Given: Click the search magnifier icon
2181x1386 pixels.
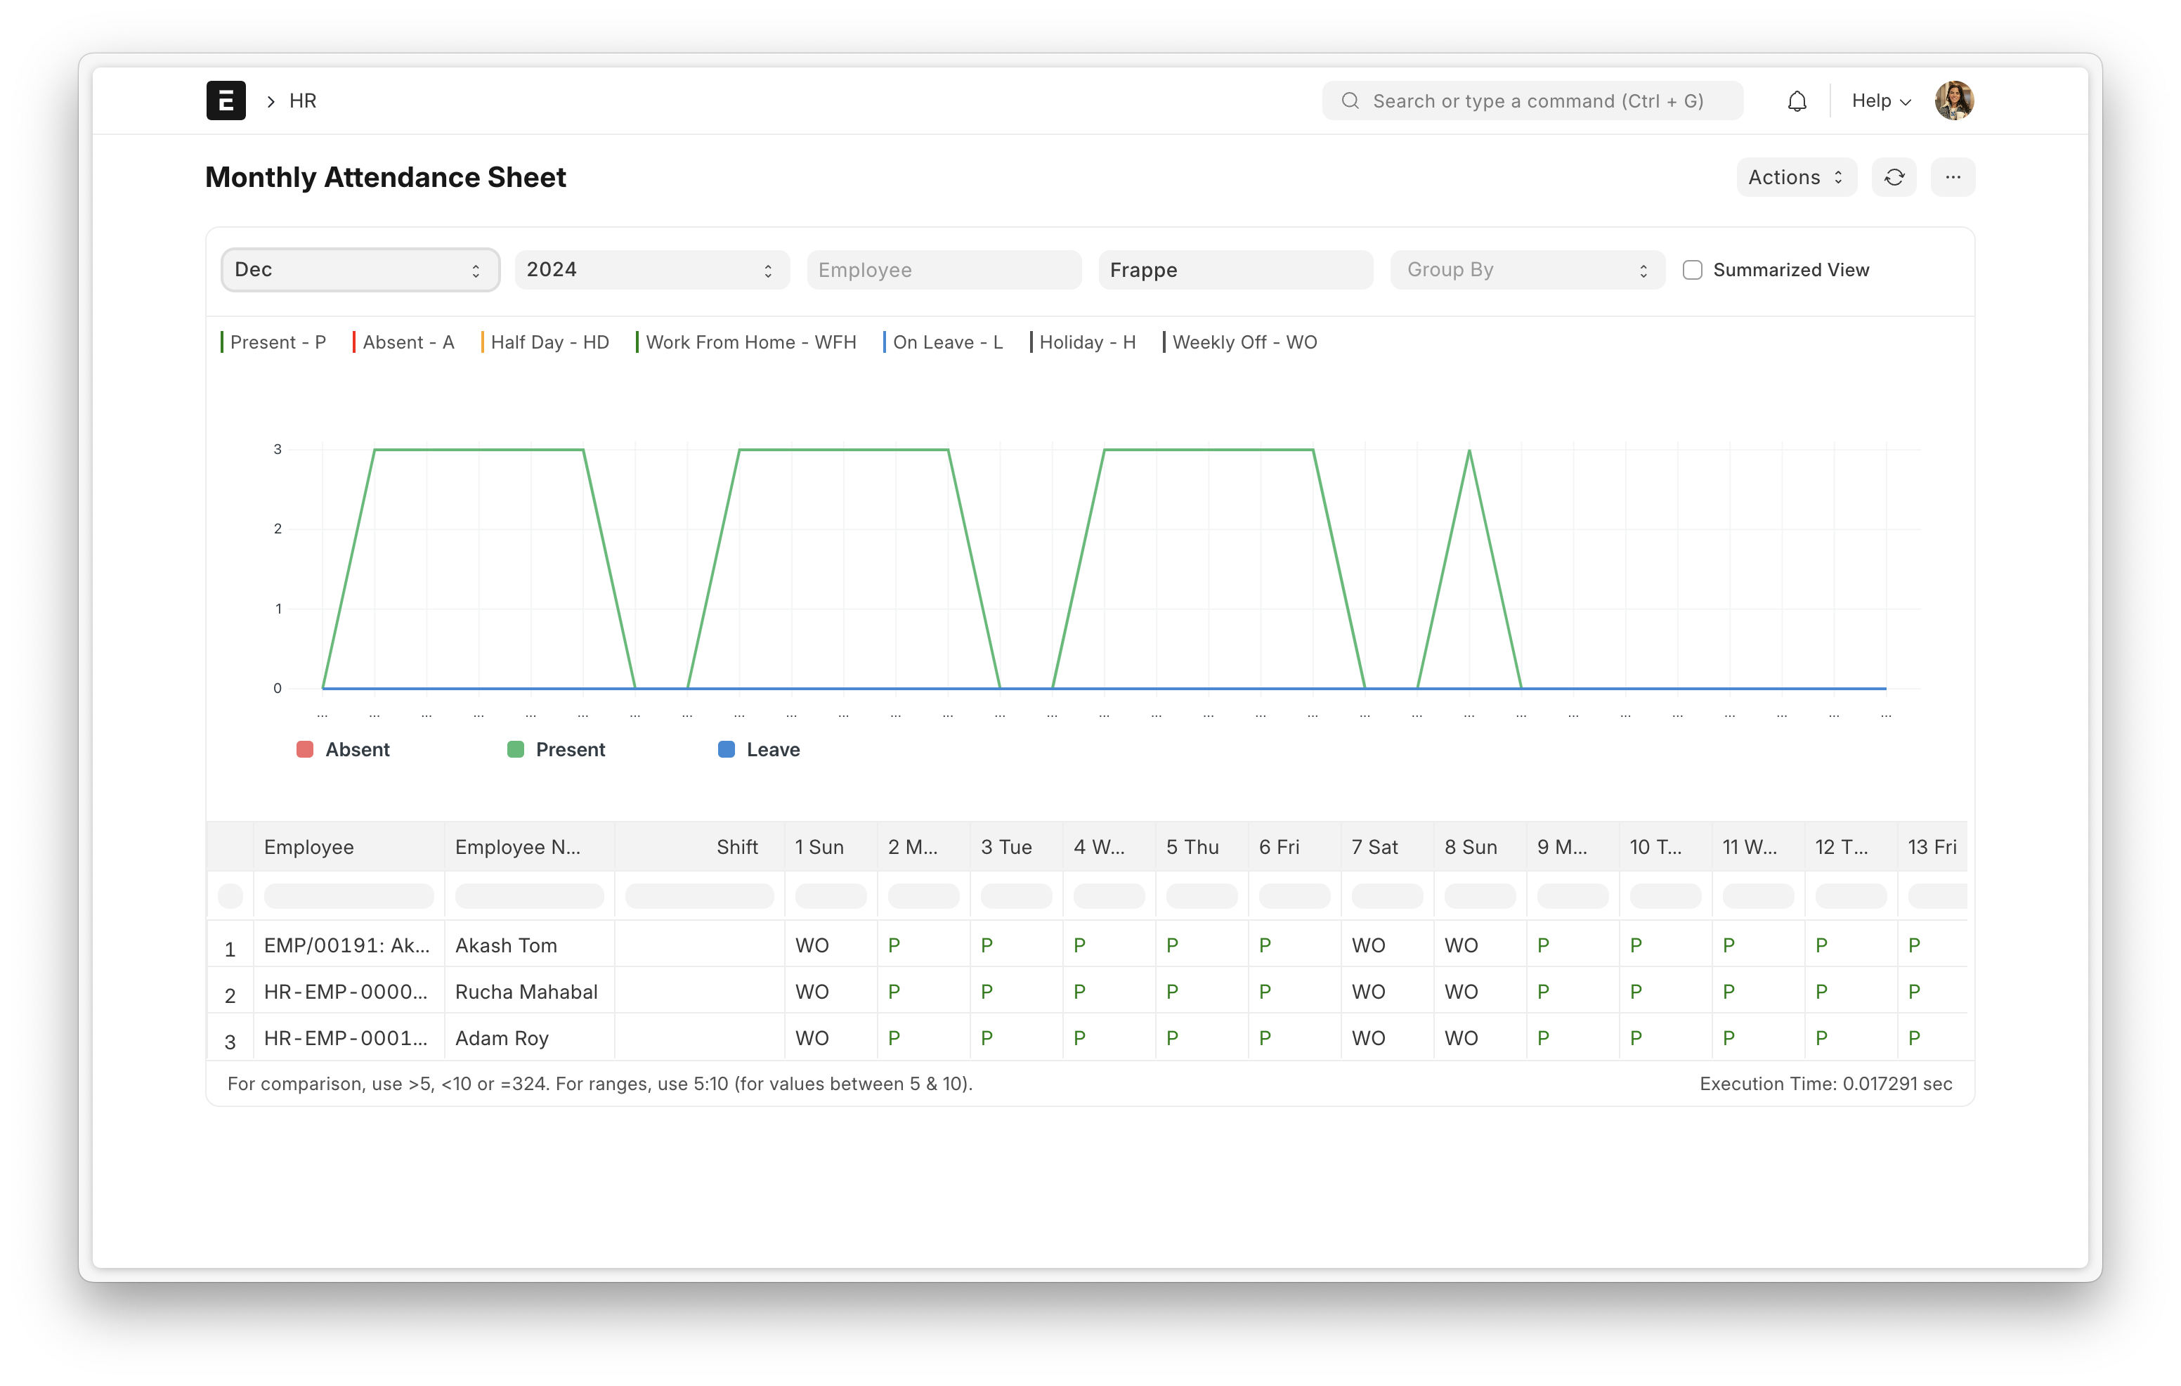Looking at the screenshot, I should [1350, 101].
